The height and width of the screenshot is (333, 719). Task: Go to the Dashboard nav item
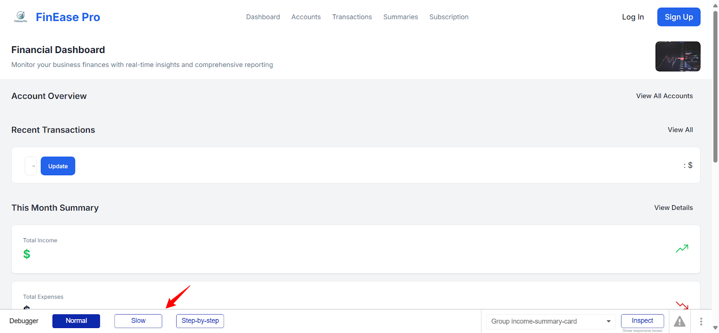point(263,17)
